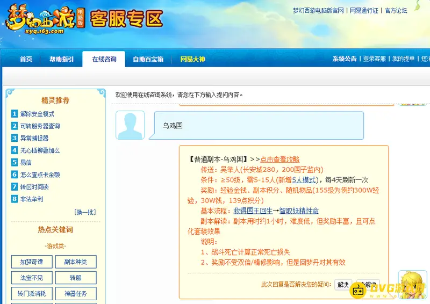The image size is (430, 304).
Task: Open the 点击查看攻略 link
Action: pyautogui.click(x=279, y=160)
